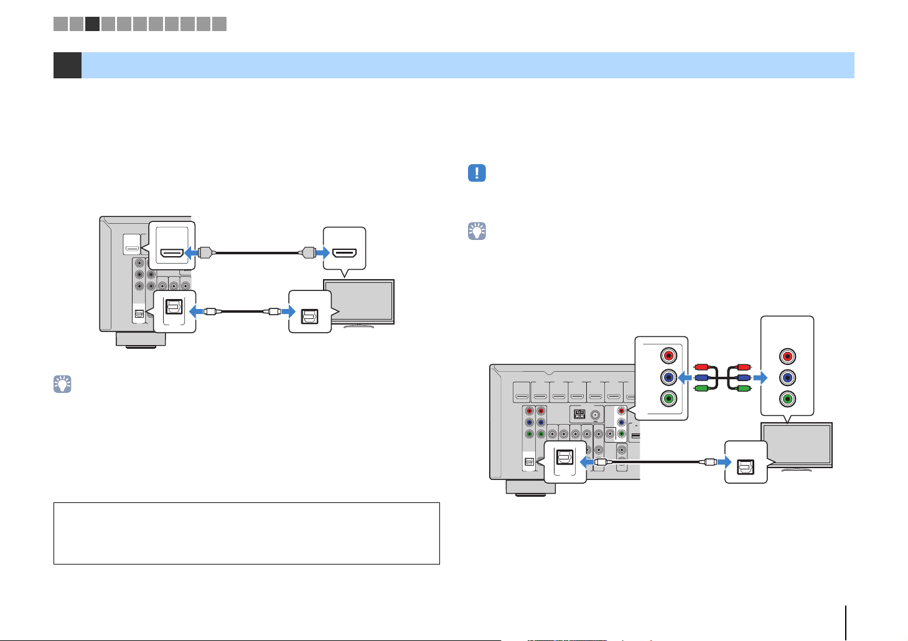
Task: Click the TV optical output callout in the HDMI diagram
Action: 310,311
